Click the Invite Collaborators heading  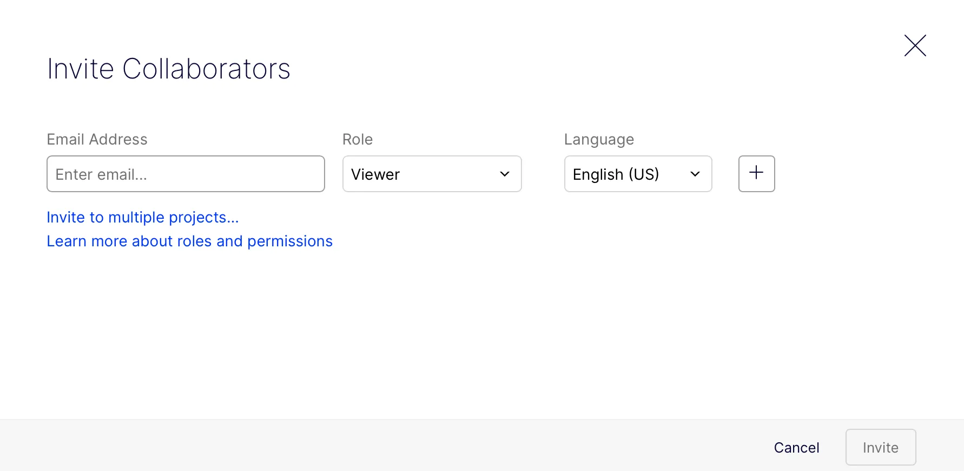[x=169, y=69]
